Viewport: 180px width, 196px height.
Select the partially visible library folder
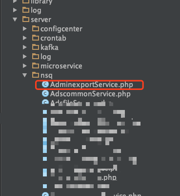pyautogui.click(x=41, y=2)
